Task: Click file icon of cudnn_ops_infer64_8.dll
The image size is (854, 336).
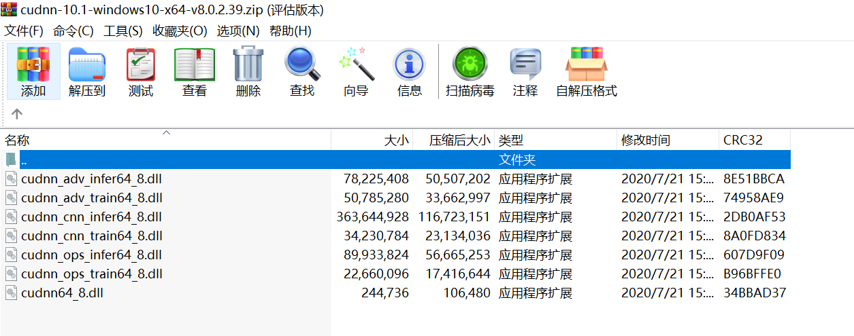Action: click(x=11, y=255)
